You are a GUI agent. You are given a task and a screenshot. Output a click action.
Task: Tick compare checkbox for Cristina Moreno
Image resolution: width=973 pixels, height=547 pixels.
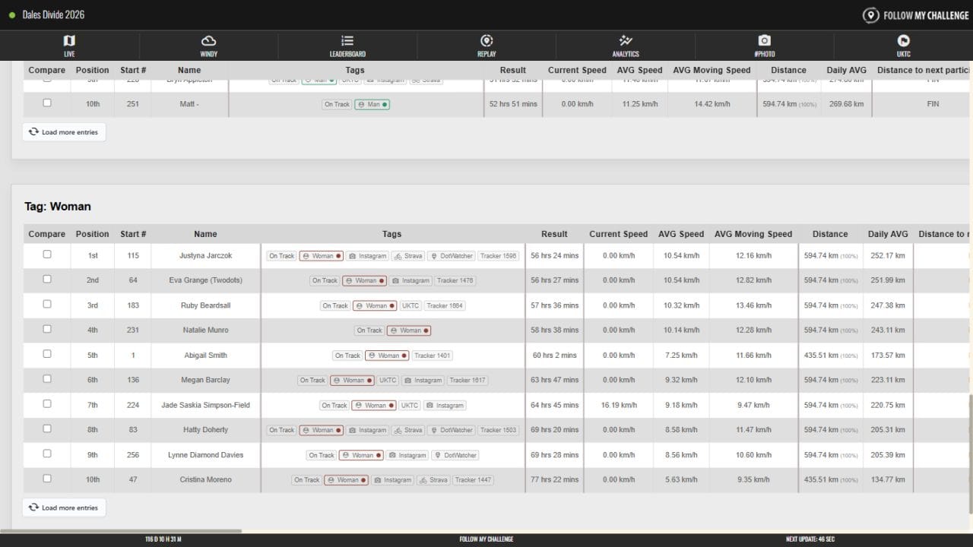point(47,479)
